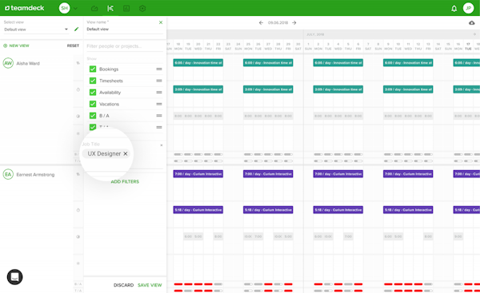
Task: Go to next date with right arrow
Action: coord(294,22)
